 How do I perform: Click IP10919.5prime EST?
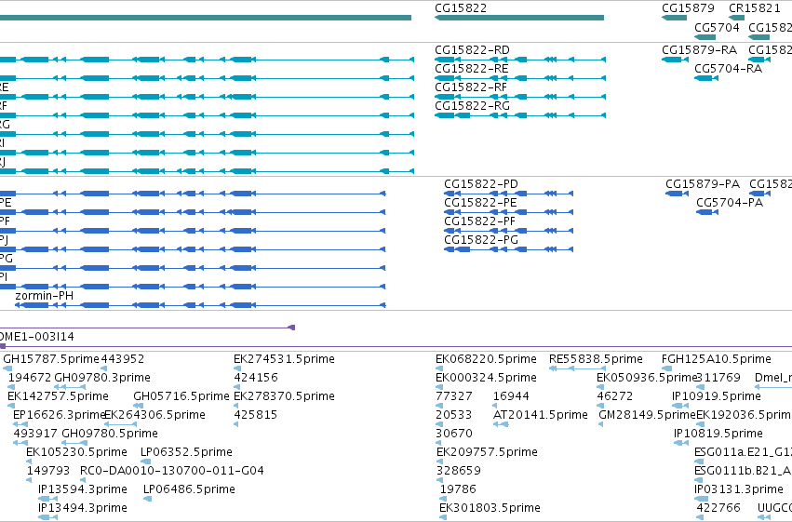[680, 406]
